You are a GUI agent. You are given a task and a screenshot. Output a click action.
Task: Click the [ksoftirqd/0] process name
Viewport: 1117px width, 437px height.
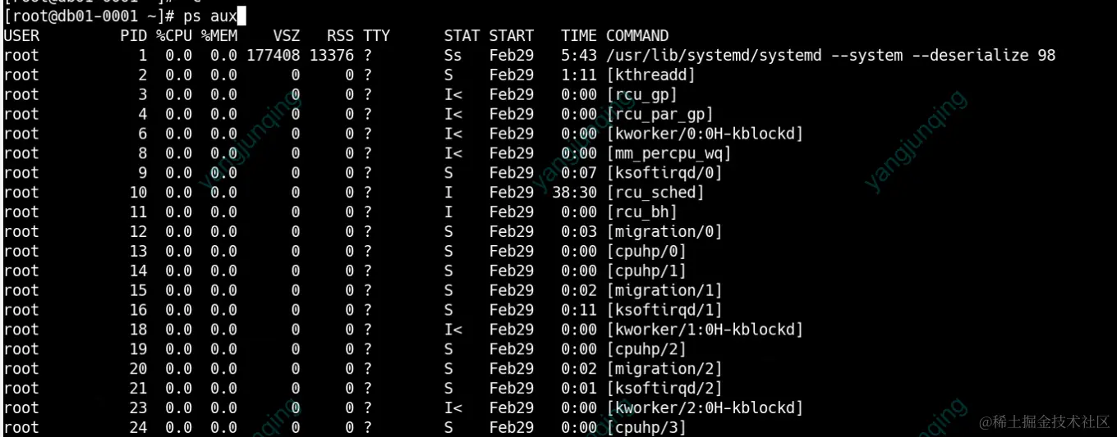click(x=664, y=173)
